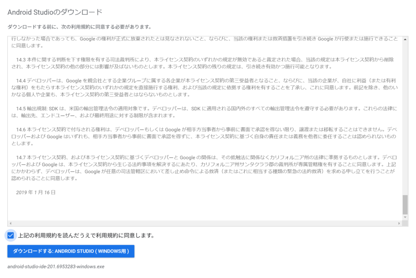Click the paragraph starting with 14.4
Viewport: 416px width, 278px height.
pos(205,87)
